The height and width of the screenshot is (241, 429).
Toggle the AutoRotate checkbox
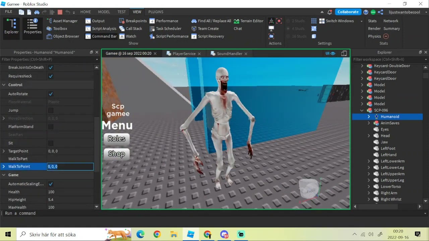coord(51,94)
